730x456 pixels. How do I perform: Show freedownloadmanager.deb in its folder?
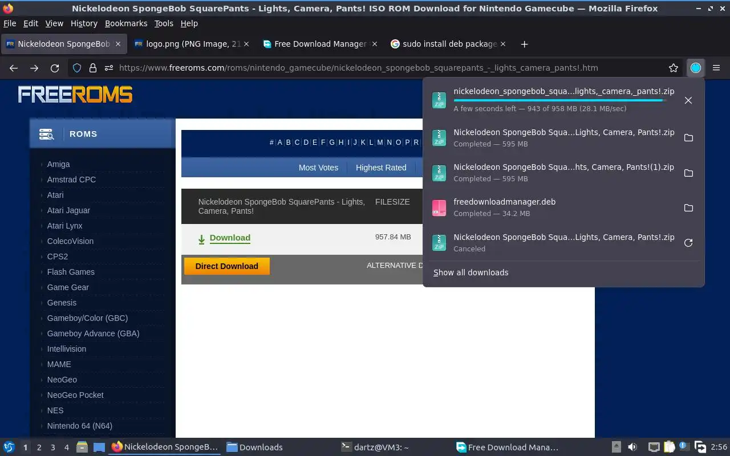[688, 208]
